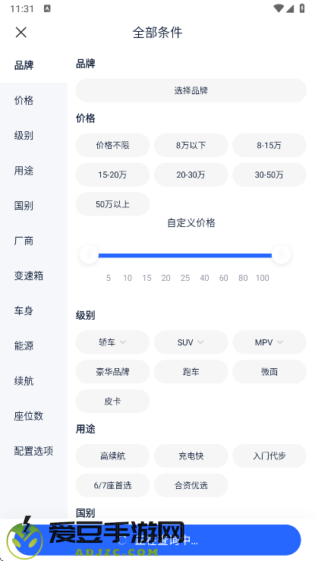
Task: Toggle the 8-15万 price filter
Action: (x=269, y=145)
